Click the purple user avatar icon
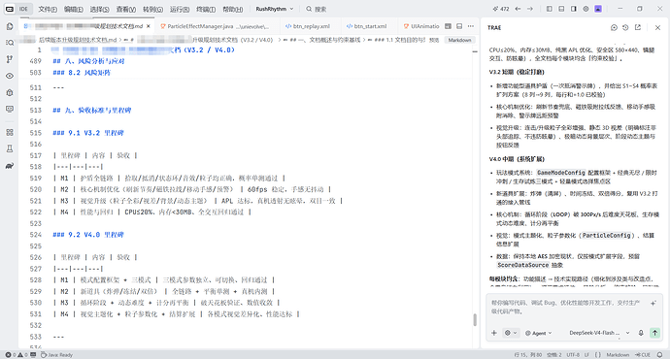The width and height of the screenshot is (670, 359). [598, 9]
